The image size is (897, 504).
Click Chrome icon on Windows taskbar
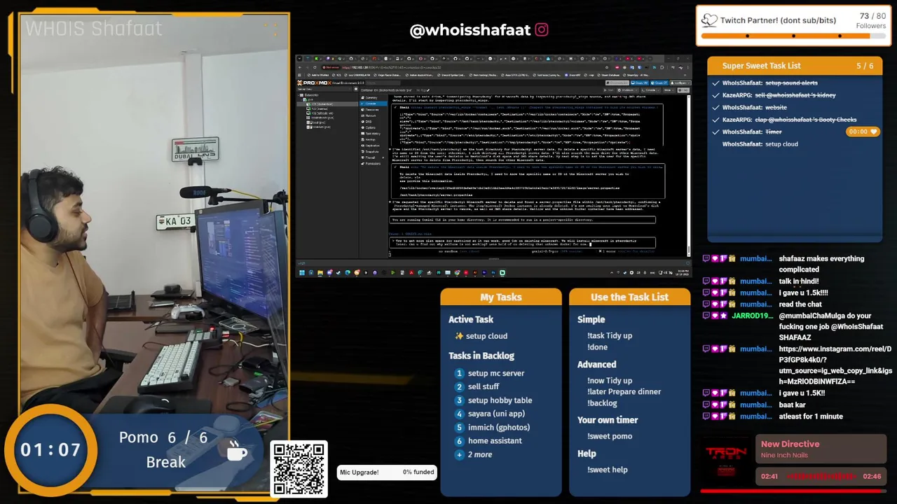coord(457,273)
